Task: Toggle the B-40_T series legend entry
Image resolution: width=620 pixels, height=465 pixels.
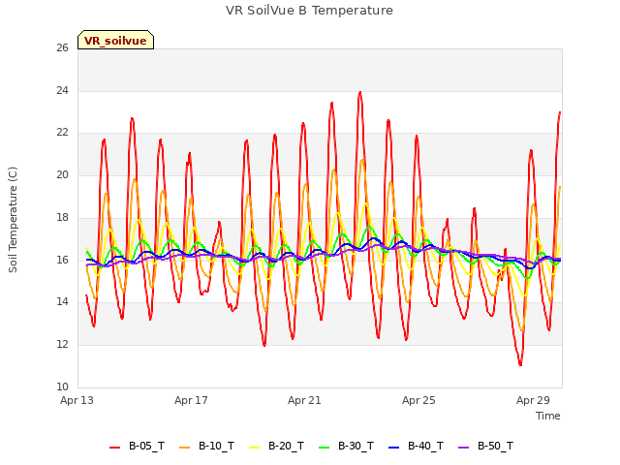Action: point(416,447)
